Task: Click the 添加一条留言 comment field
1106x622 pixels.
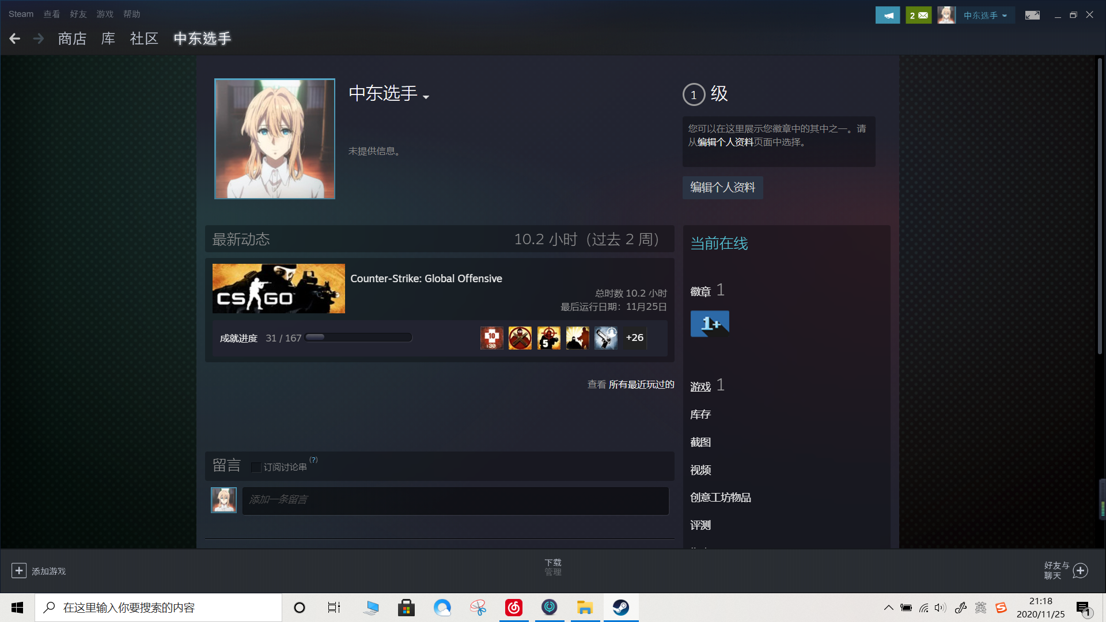Action: [455, 500]
